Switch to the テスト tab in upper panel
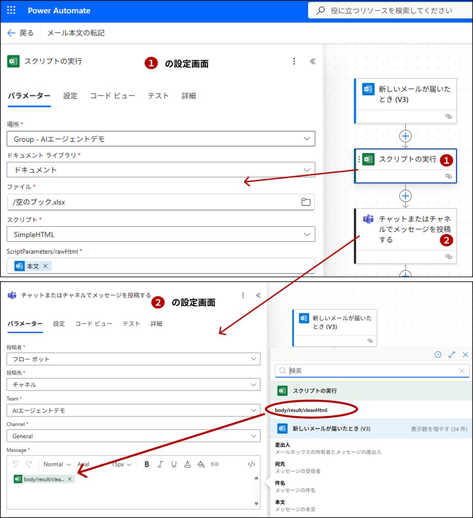Viewport: 473px width, 518px height. [158, 96]
